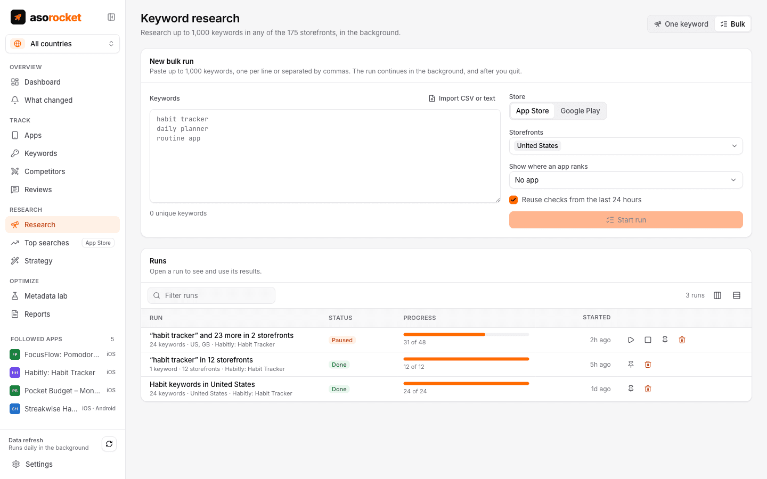Click the Filter runs search field

point(211,295)
